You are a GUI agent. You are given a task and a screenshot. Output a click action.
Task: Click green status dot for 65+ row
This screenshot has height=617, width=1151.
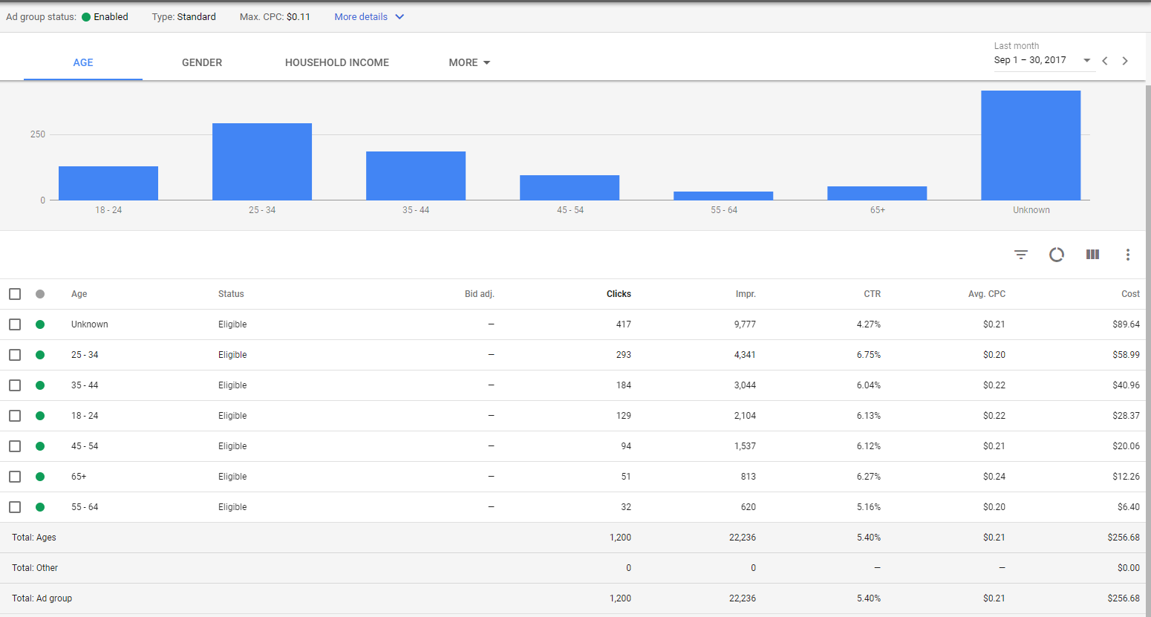pyautogui.click(x=40, y=477)
